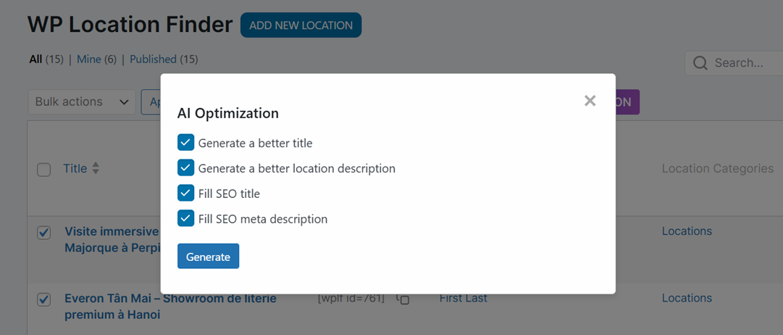Open Everon Tân Mai showroom location
This screenshot has width=783, height=335.
pyautogui.click(x=170, y=307)
